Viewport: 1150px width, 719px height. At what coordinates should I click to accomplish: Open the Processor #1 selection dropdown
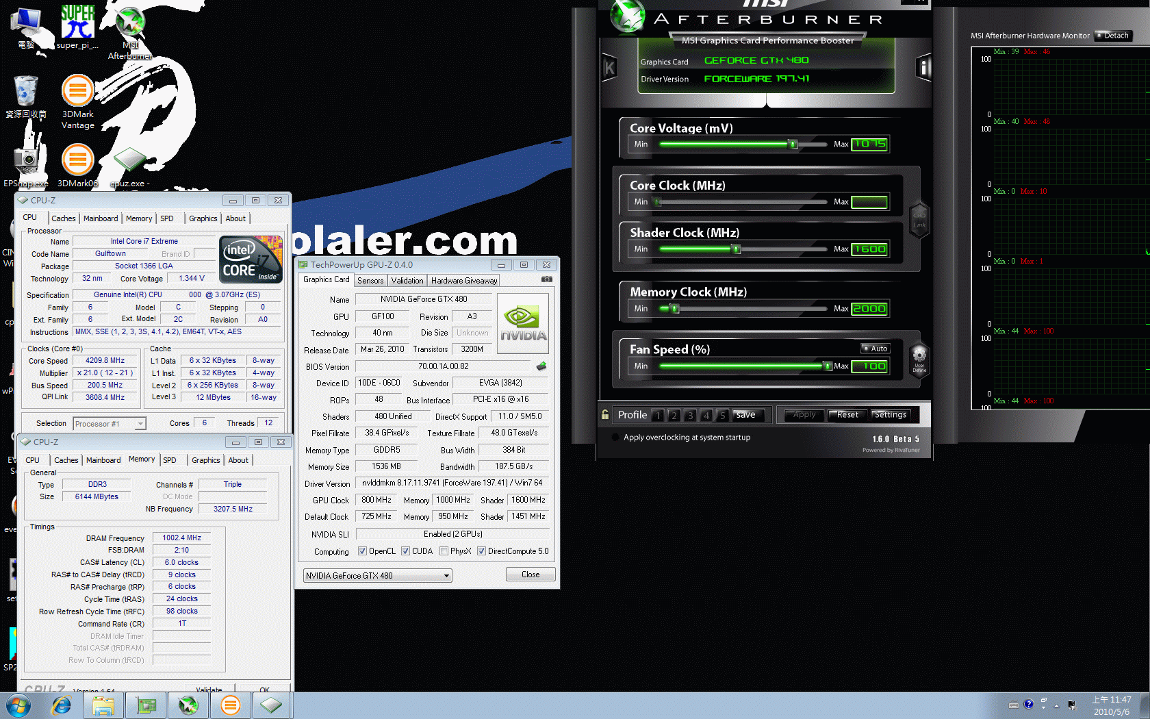pyautogui.click(x=110, y=424)
